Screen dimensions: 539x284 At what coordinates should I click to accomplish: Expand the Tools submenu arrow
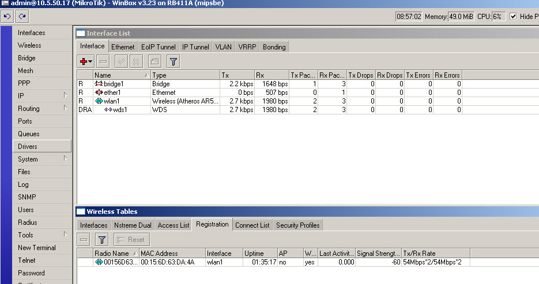point(65,234)
